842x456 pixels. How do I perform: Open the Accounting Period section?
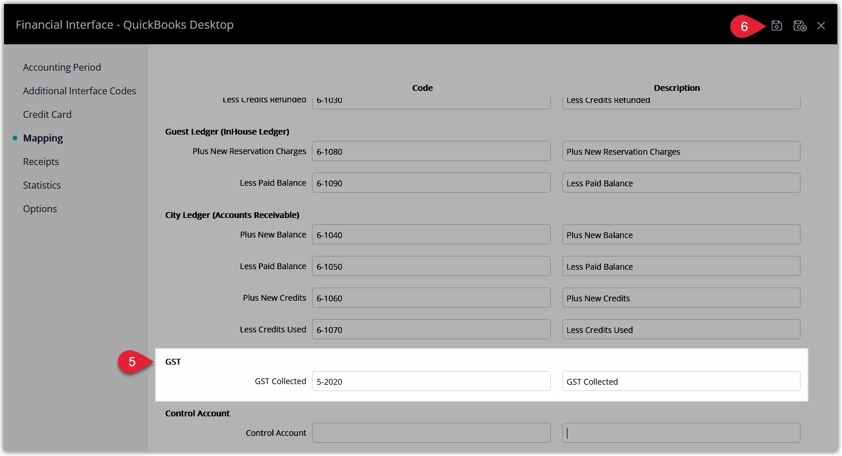pos(62,67)
